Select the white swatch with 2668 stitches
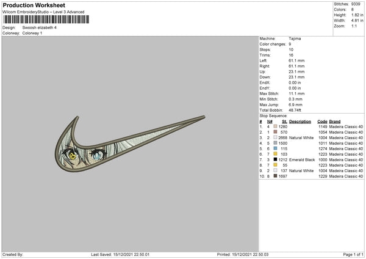Image resolution: width=366 pixels, height=259 pixels. (x=275, y=137)
